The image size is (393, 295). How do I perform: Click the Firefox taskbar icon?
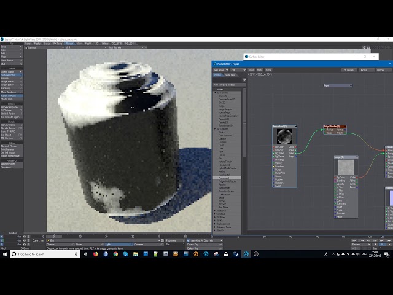[x=96, y=254]
